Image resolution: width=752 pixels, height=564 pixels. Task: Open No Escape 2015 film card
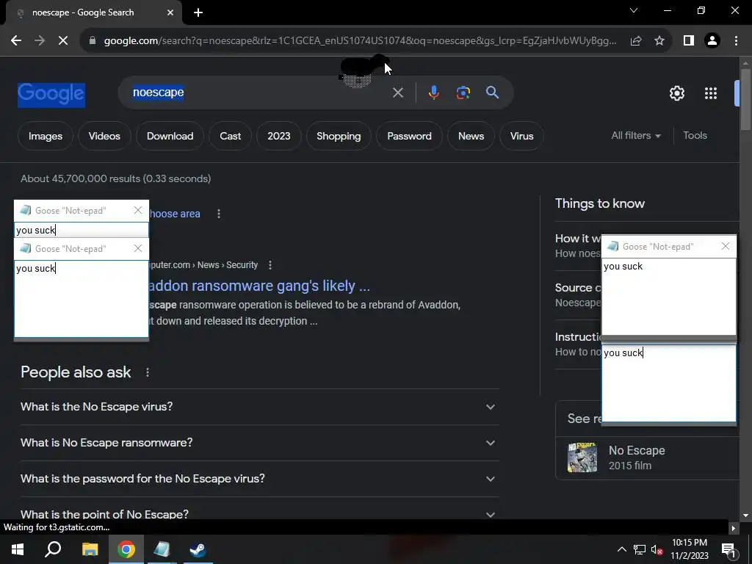[648, 458]
